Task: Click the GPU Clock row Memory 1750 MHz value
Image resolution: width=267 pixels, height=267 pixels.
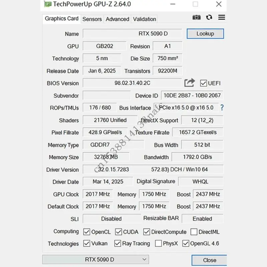Action: pos(154,194)
